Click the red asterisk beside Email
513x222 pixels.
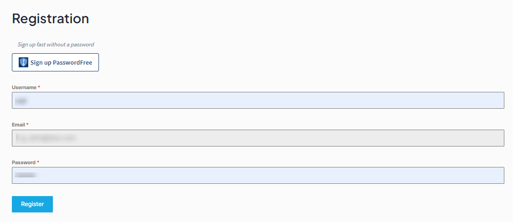point(27,125)
